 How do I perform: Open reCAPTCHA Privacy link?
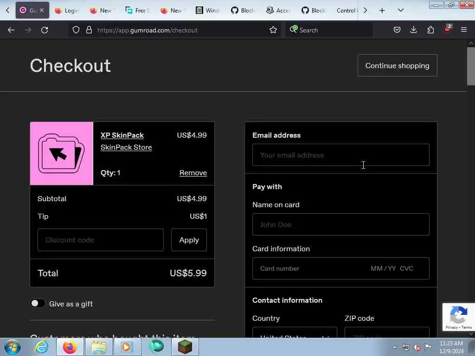[451, 327]
